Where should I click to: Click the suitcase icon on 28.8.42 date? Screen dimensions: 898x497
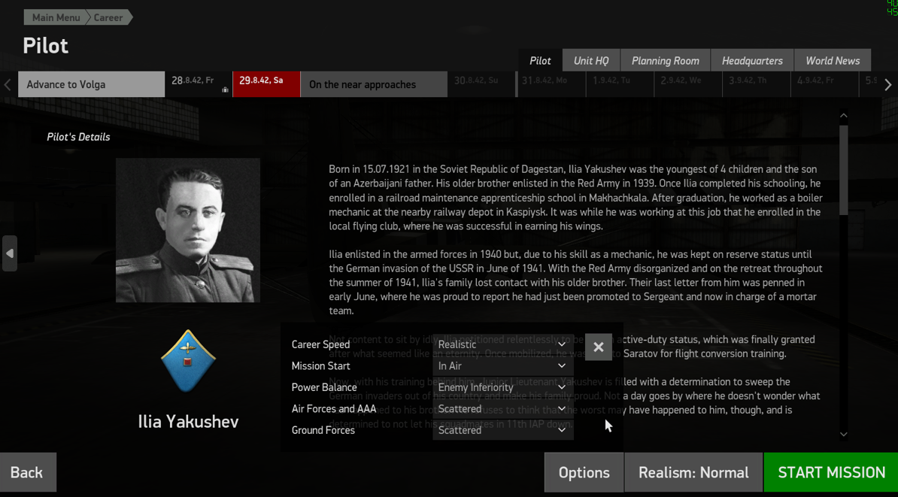[x=225, y=90]
